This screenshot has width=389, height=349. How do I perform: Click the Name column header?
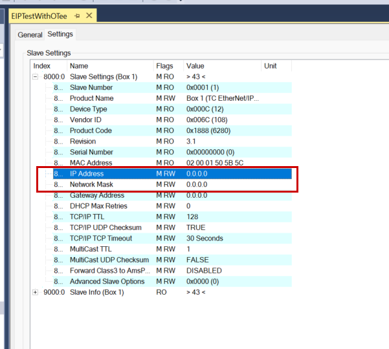click(x=79, y=66)
